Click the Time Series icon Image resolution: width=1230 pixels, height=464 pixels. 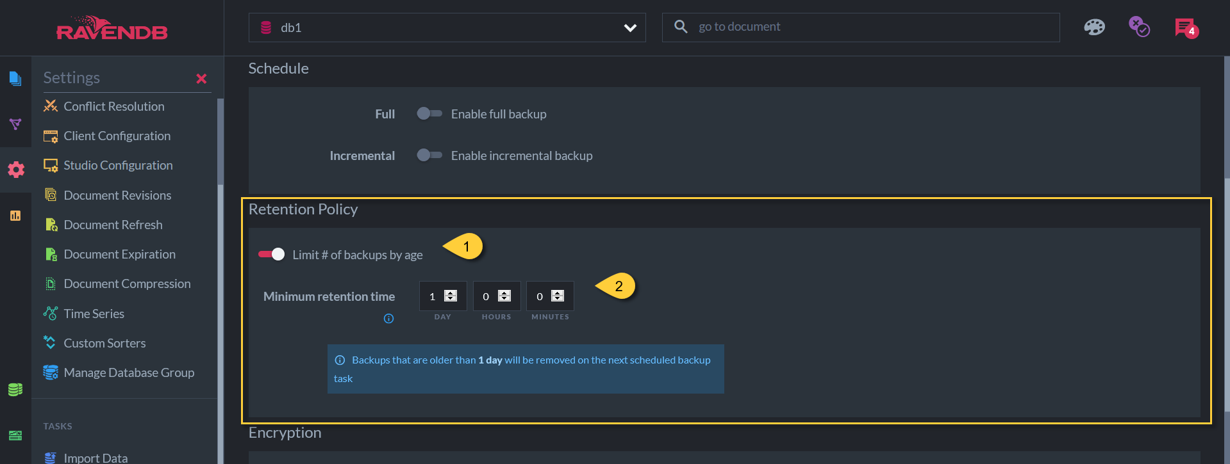[51, 313]
